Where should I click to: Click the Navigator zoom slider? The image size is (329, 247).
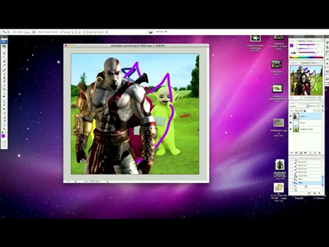tap(310, 98)
